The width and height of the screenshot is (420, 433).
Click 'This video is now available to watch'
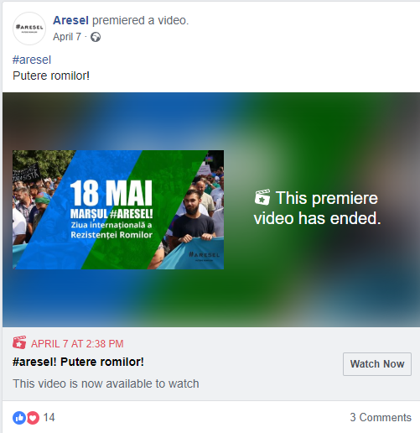pos(106,383)
